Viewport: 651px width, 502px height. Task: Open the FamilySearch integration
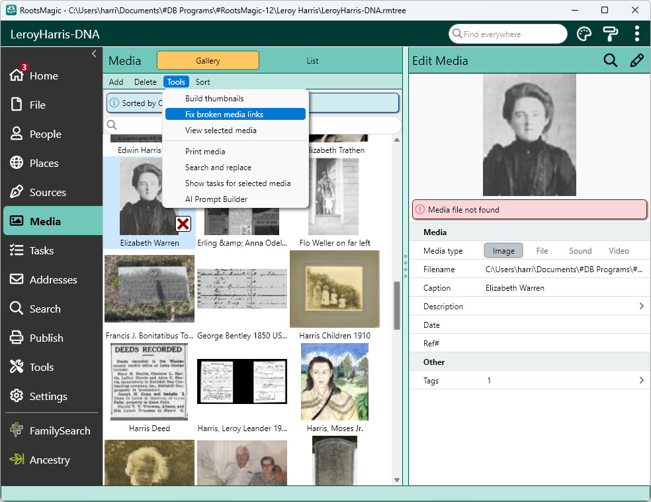[50, 430]
